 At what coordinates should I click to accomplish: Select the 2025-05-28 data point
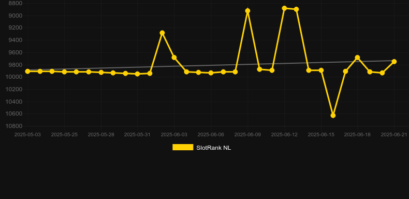[x=101, y=72]
